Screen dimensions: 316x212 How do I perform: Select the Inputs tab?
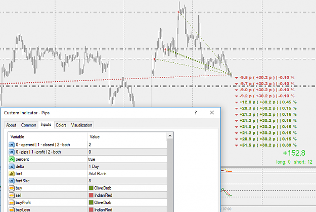pos(46,124)
